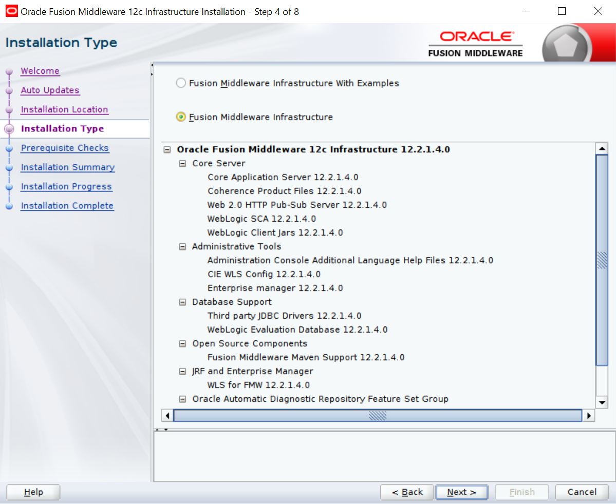Select Core Application Server 12.2.1.4.0 row
The width and height of the screenshot is (616, 504).
click(x=283, y=178)
